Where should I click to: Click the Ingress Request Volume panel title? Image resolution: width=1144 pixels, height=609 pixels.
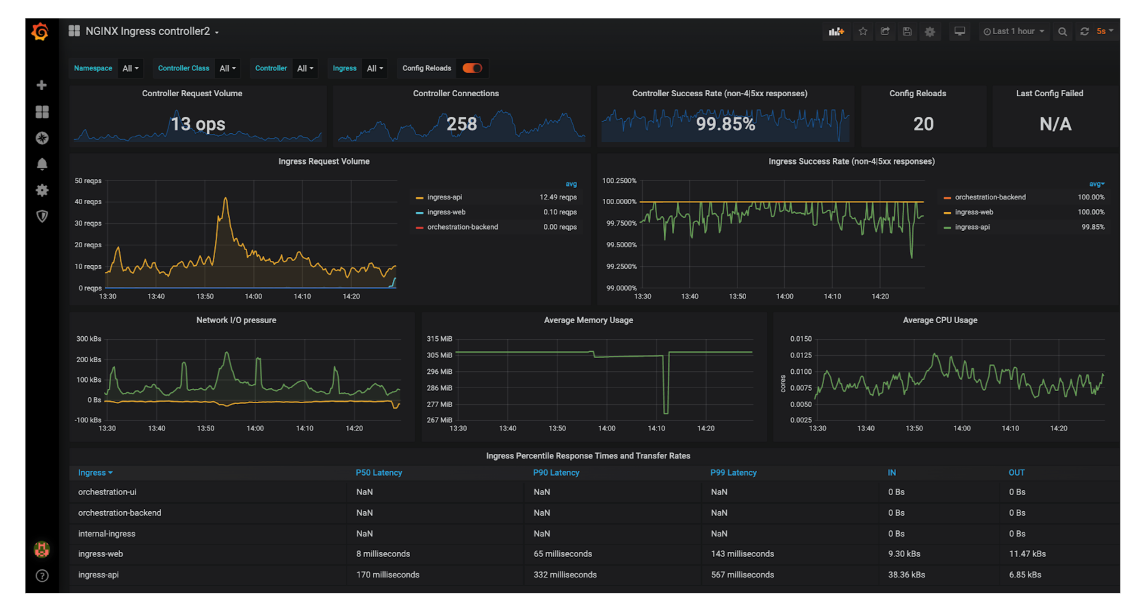(x=324, y=161)
